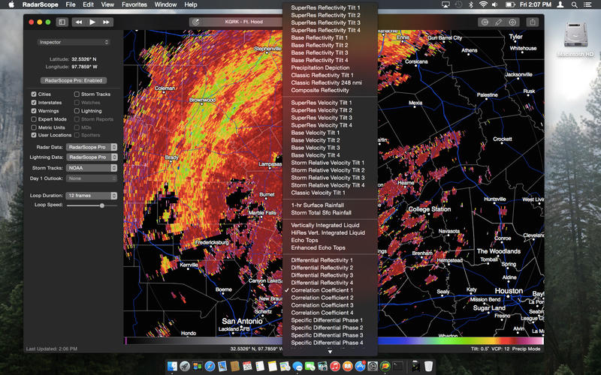Click the target location toolbar icon
Viewport: 601px width, 375px height.
[512, 22]
